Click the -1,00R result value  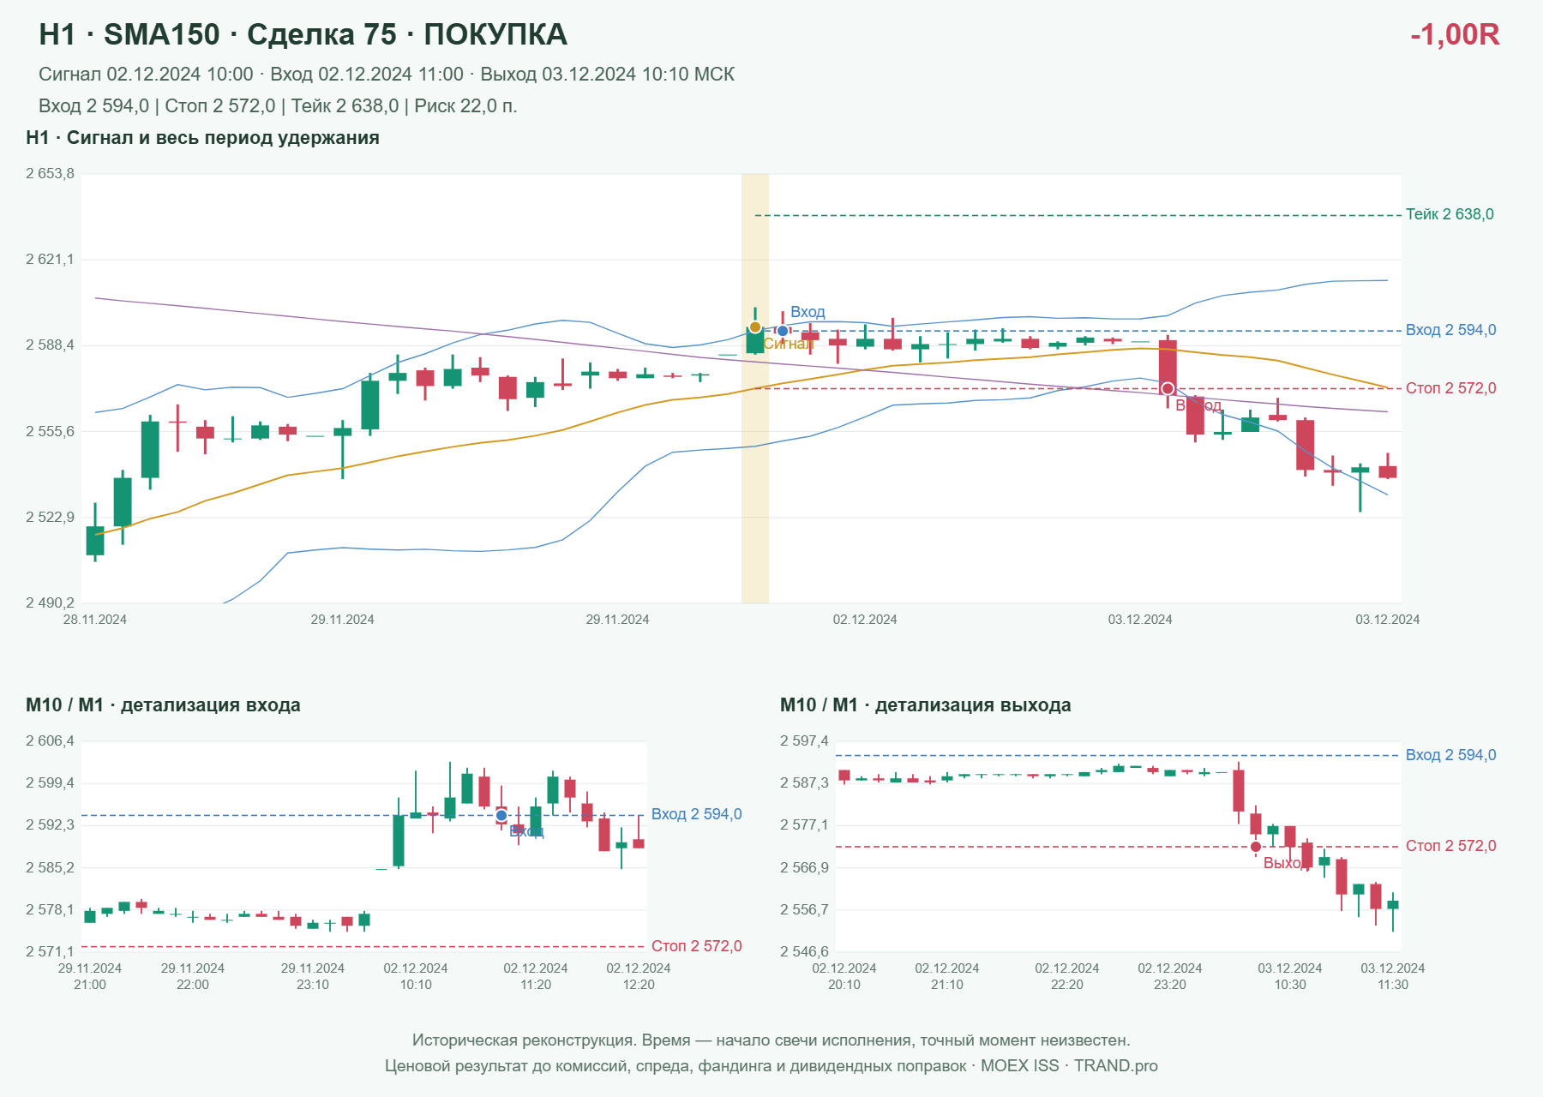click(x=1455, y=34)
